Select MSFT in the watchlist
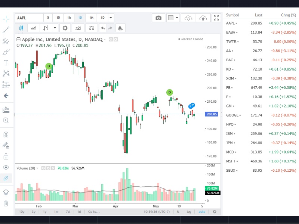The height and width of the screenshot is (224, 299). [x=261, y=161]
